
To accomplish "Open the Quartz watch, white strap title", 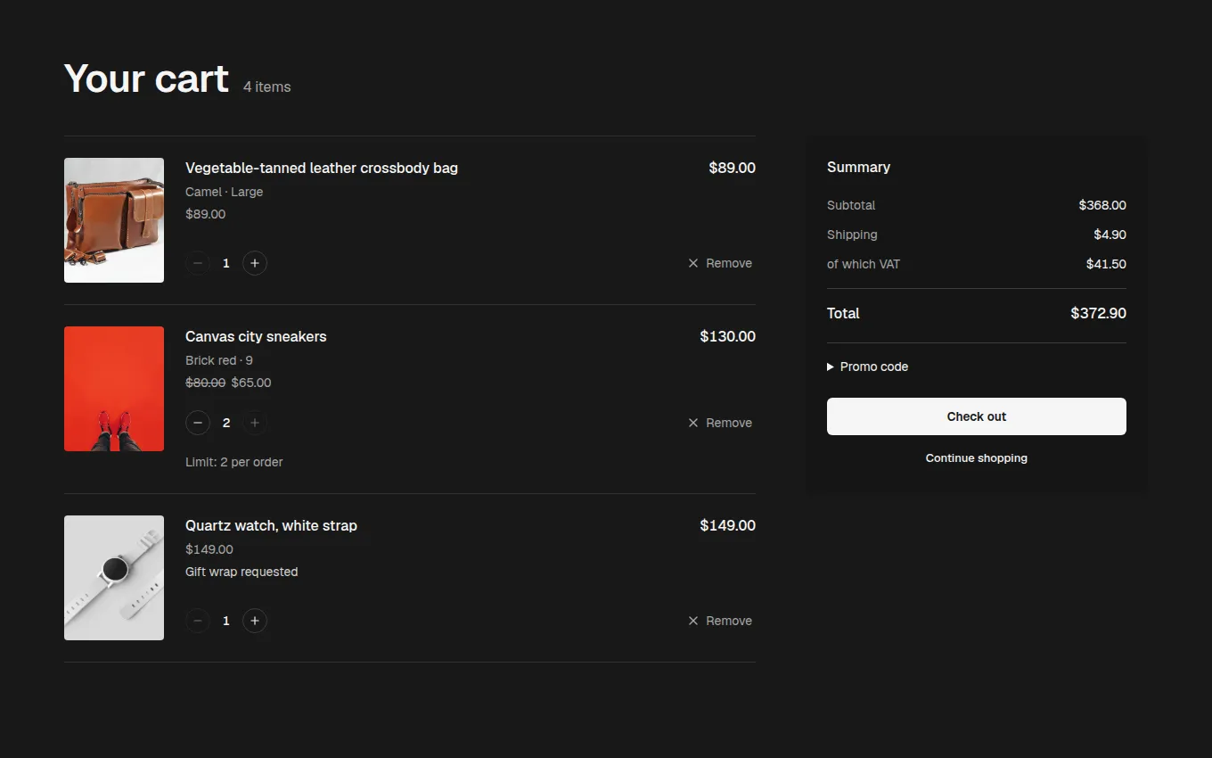I will 271,525.
